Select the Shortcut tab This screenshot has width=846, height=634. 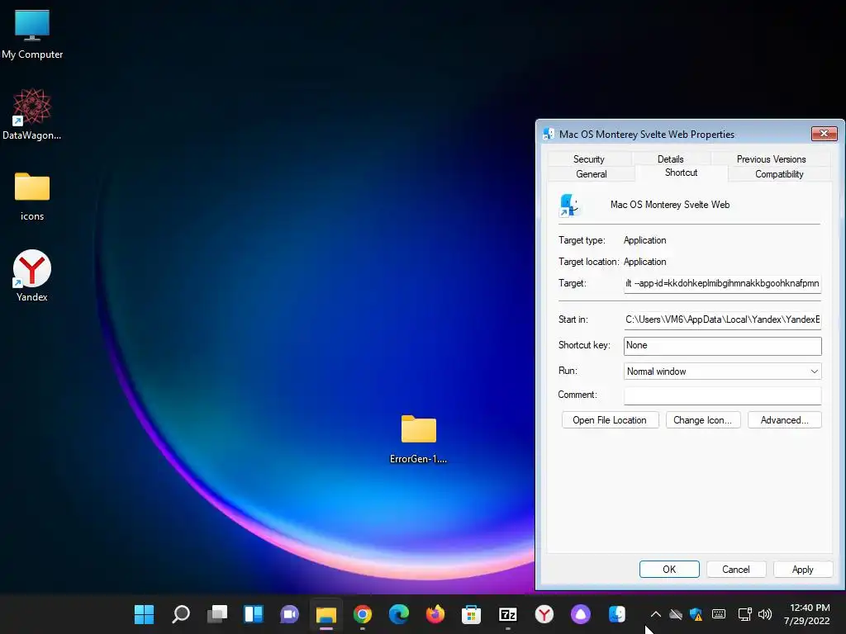[681, 173]
